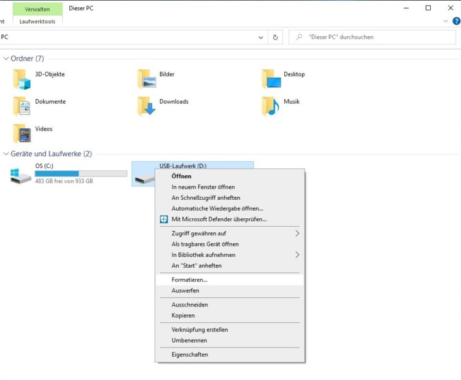This screenshot has height=380, width=461.
Task: Choose An "Start" anheften
Action: click(x=230, y=266)
